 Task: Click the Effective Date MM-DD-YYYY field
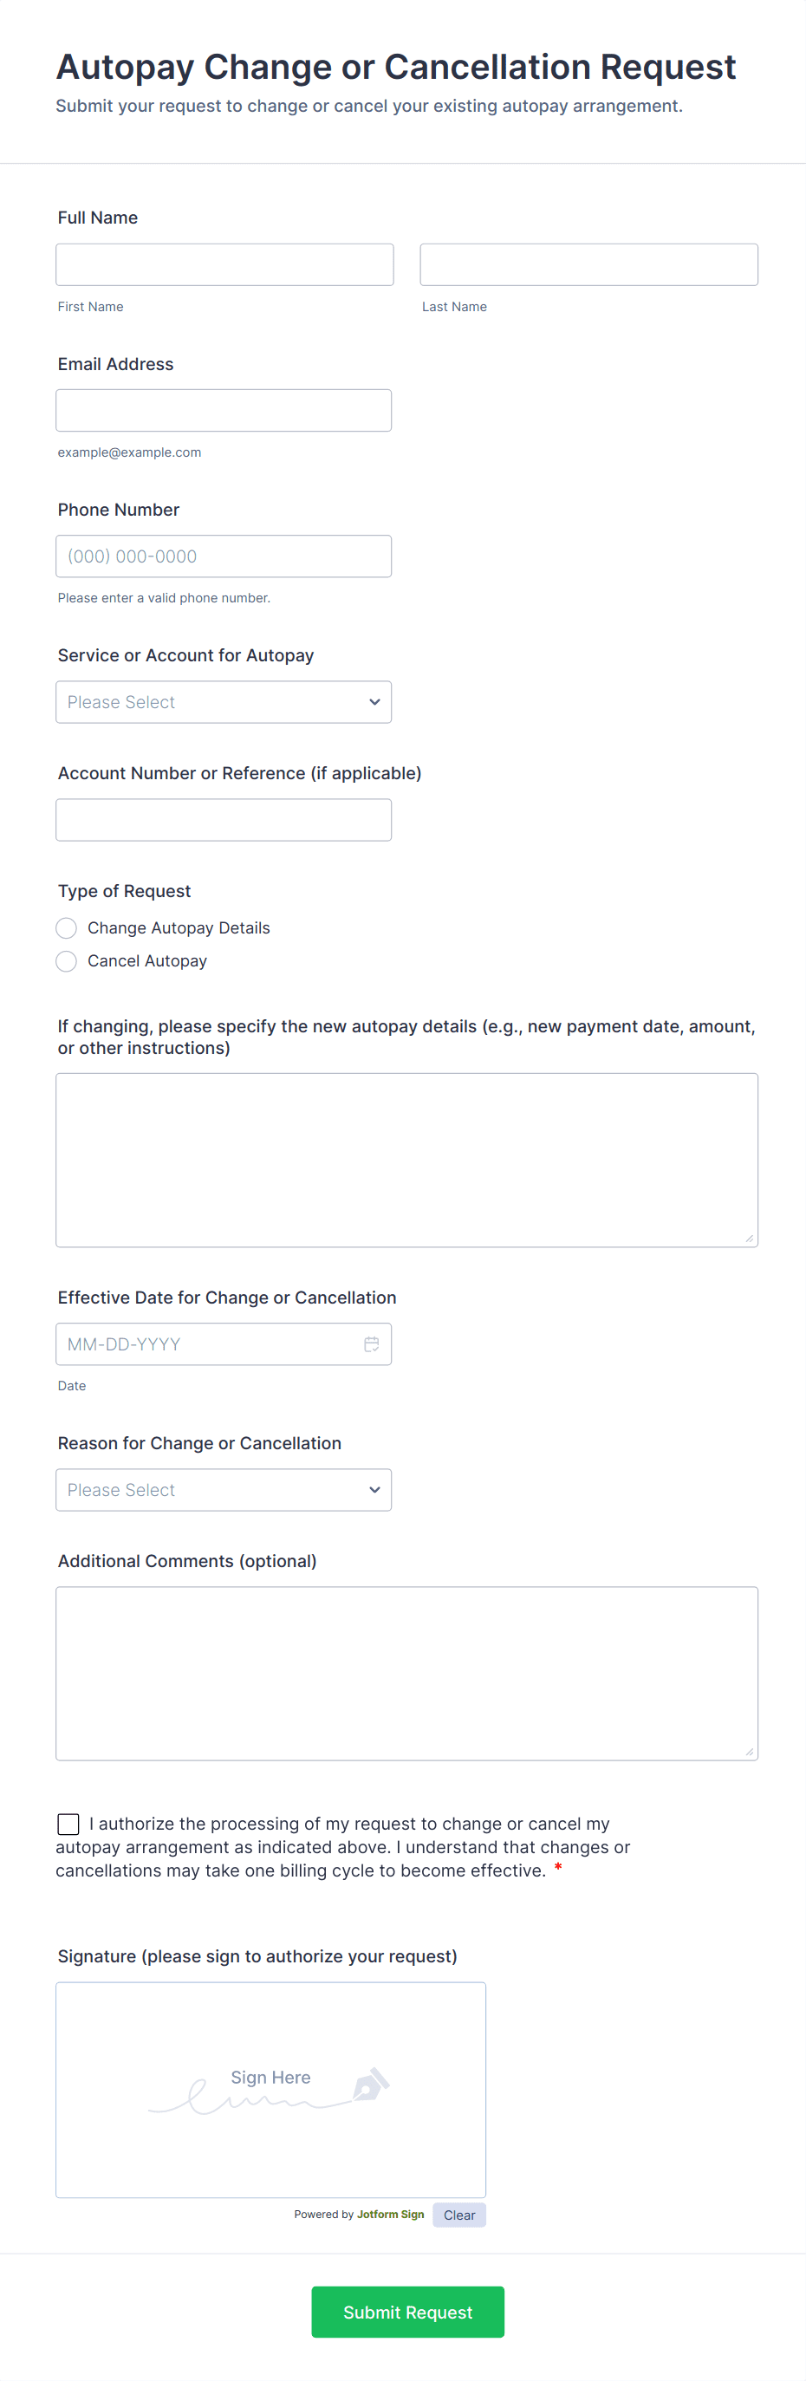pos(208,1344)
